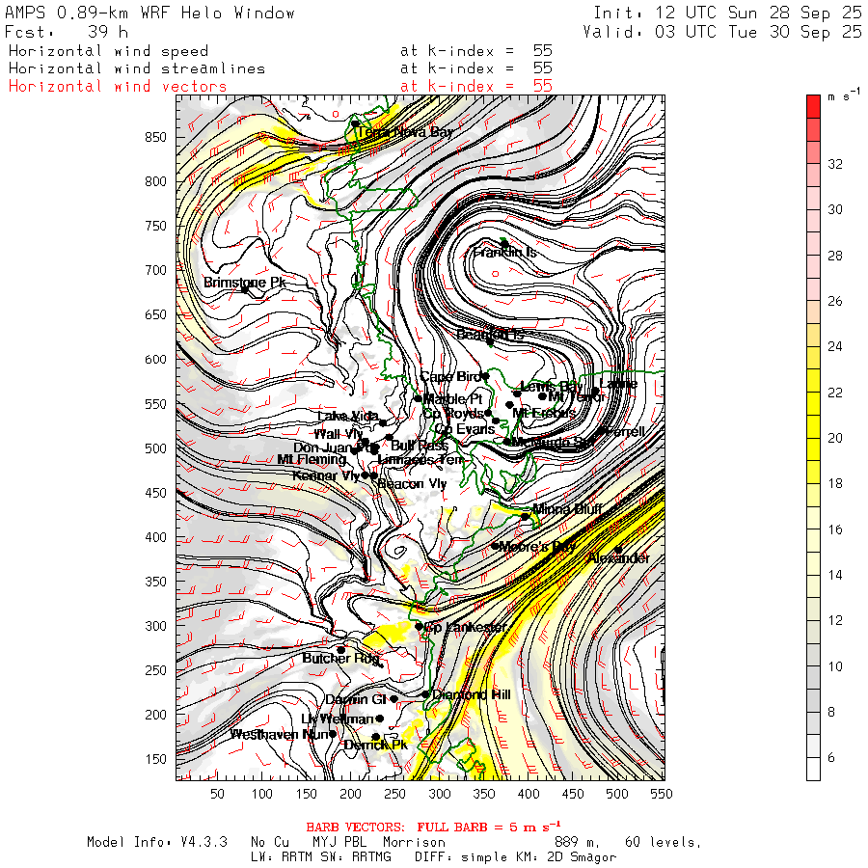
Task: Click the 'Horizontal wind speed' legend text
Action: pos(108,51)
